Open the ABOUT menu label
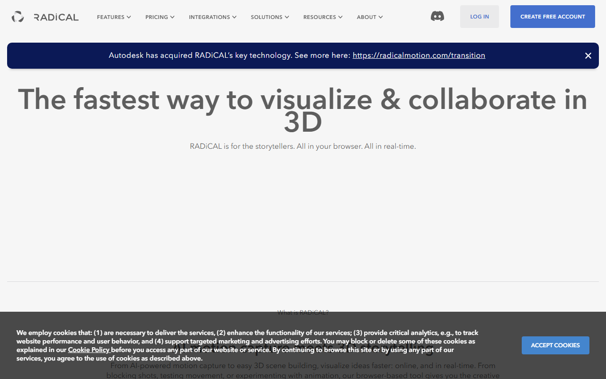Viewport: 606px width, 379px height. point(366,17)
